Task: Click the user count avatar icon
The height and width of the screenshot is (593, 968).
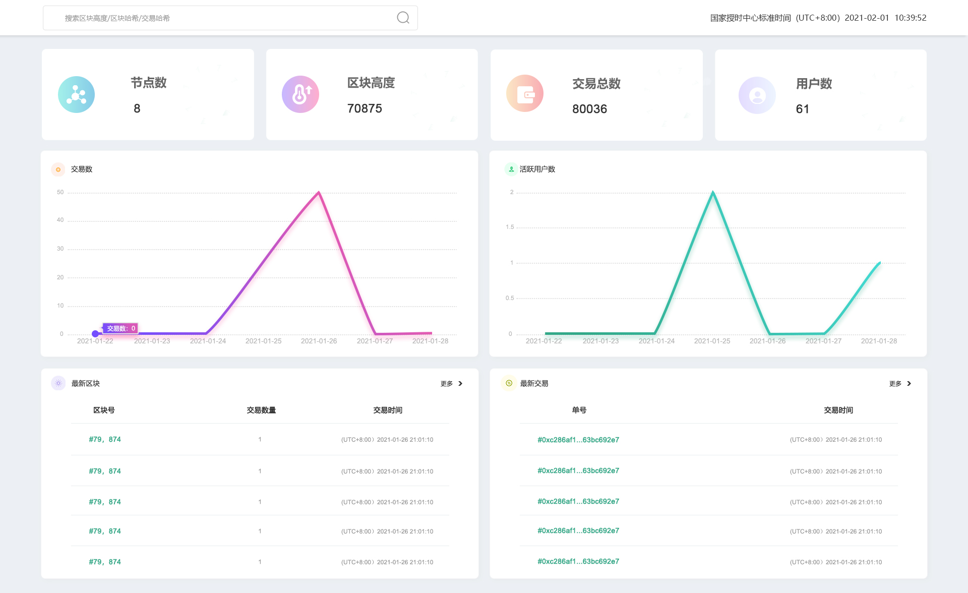Action: click(757, 95)
